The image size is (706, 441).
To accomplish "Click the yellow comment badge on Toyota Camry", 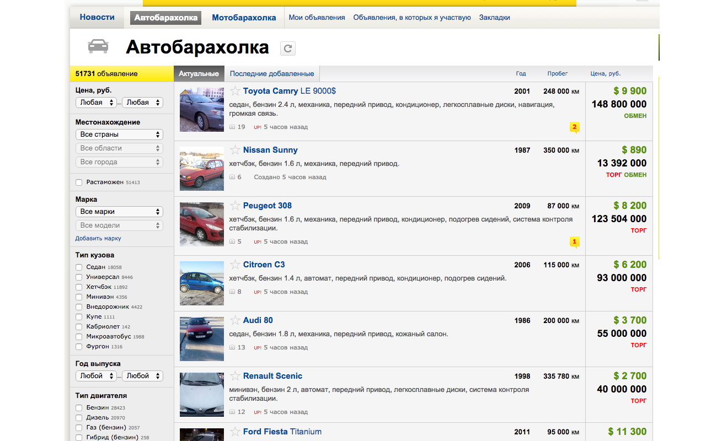I will (x=574, y=127).
